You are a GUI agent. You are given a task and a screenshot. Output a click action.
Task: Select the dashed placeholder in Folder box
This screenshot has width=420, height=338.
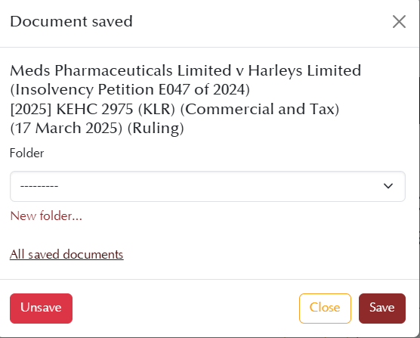[39, 186]
